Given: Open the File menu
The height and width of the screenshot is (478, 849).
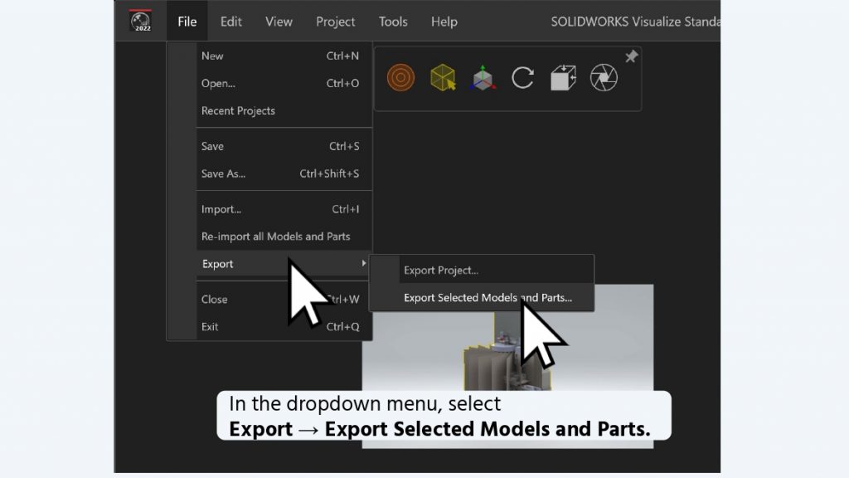Looking at the screenshot, I should [187, 22].
